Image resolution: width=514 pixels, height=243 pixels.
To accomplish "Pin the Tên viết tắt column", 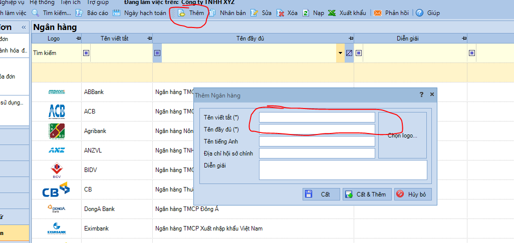I will tap(149, 38).
